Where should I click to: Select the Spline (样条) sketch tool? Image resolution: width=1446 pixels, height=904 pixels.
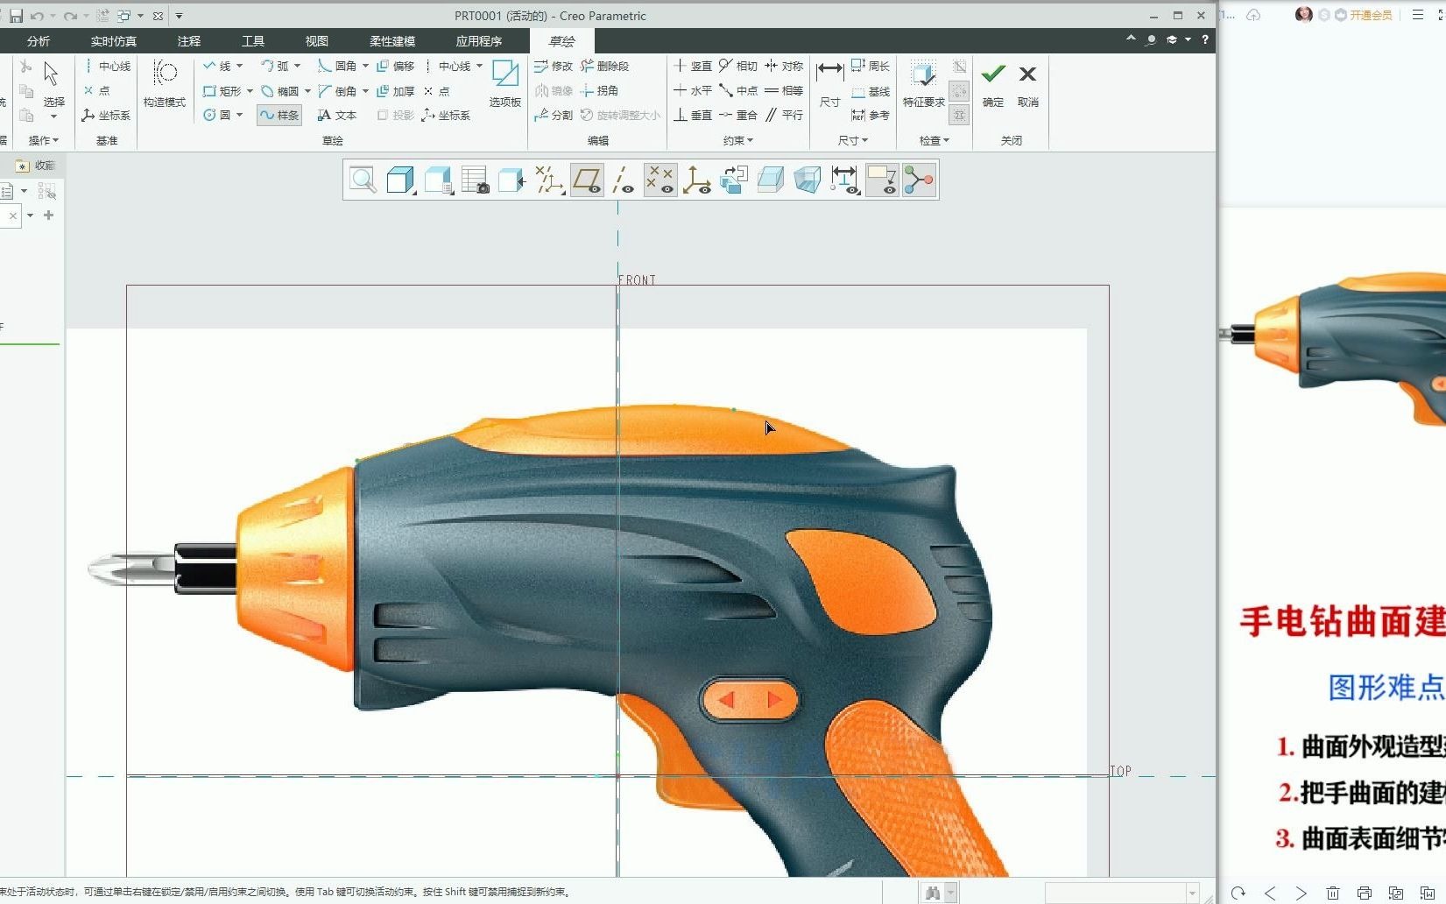279,115
